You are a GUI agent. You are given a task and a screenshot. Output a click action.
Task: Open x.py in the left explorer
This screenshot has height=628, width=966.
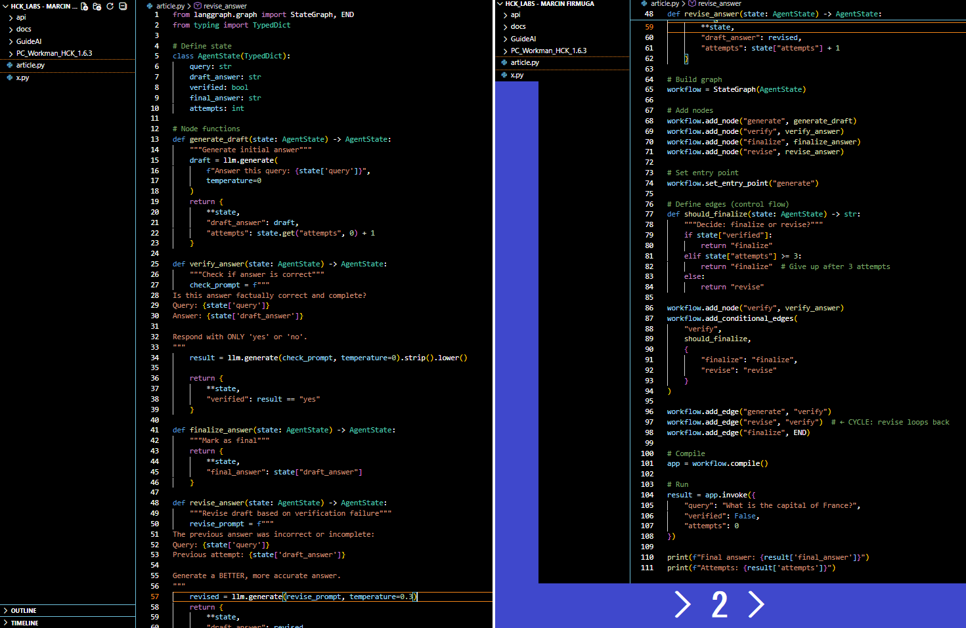tap(22, 77)
